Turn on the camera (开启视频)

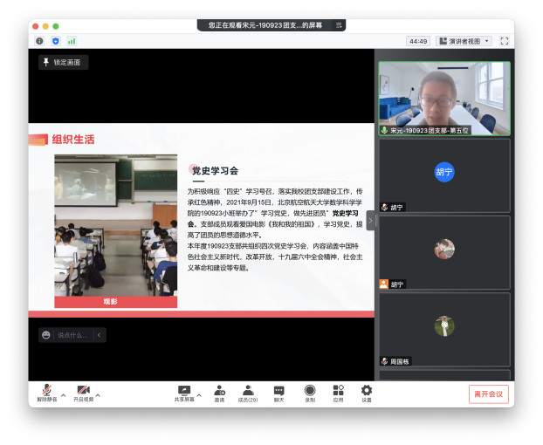83,392
